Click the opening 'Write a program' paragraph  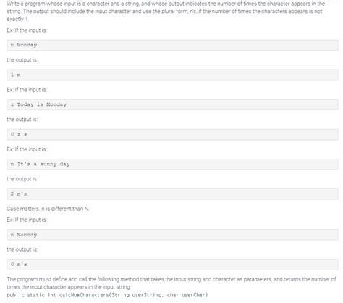(166, 12)
